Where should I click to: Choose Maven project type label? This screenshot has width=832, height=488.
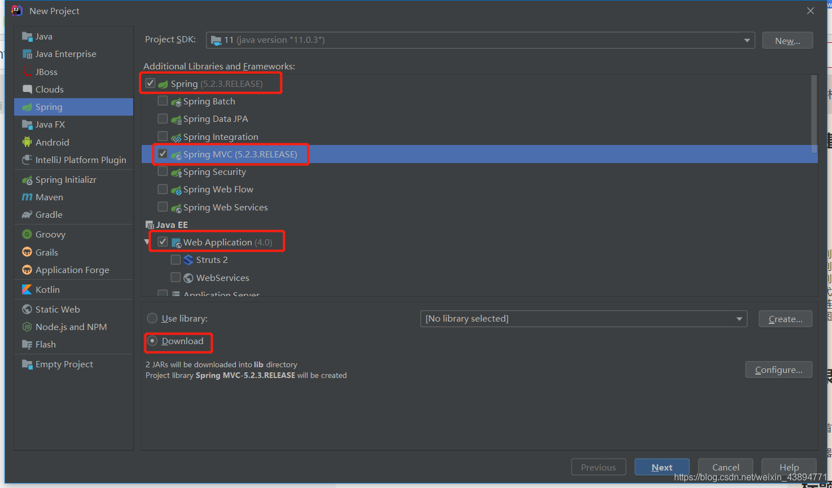pos(49,197)
